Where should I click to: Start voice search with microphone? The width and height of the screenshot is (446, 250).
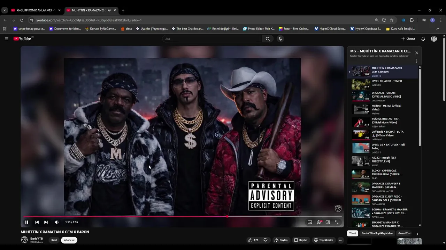(x=280, y=39)
